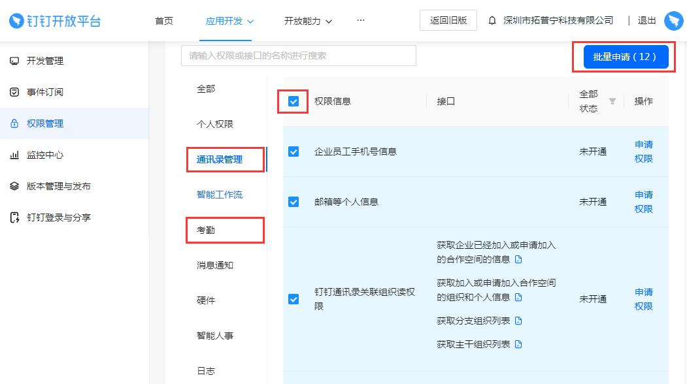Click 未开通 status for 钉钉通讯录关联组织读权限
This screenshot has width=687, height=384.
tap(593, 299)
